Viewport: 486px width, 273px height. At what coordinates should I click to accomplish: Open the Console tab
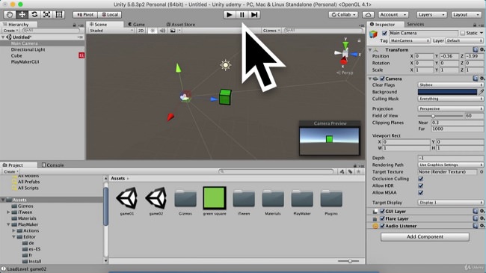point(52,165)
